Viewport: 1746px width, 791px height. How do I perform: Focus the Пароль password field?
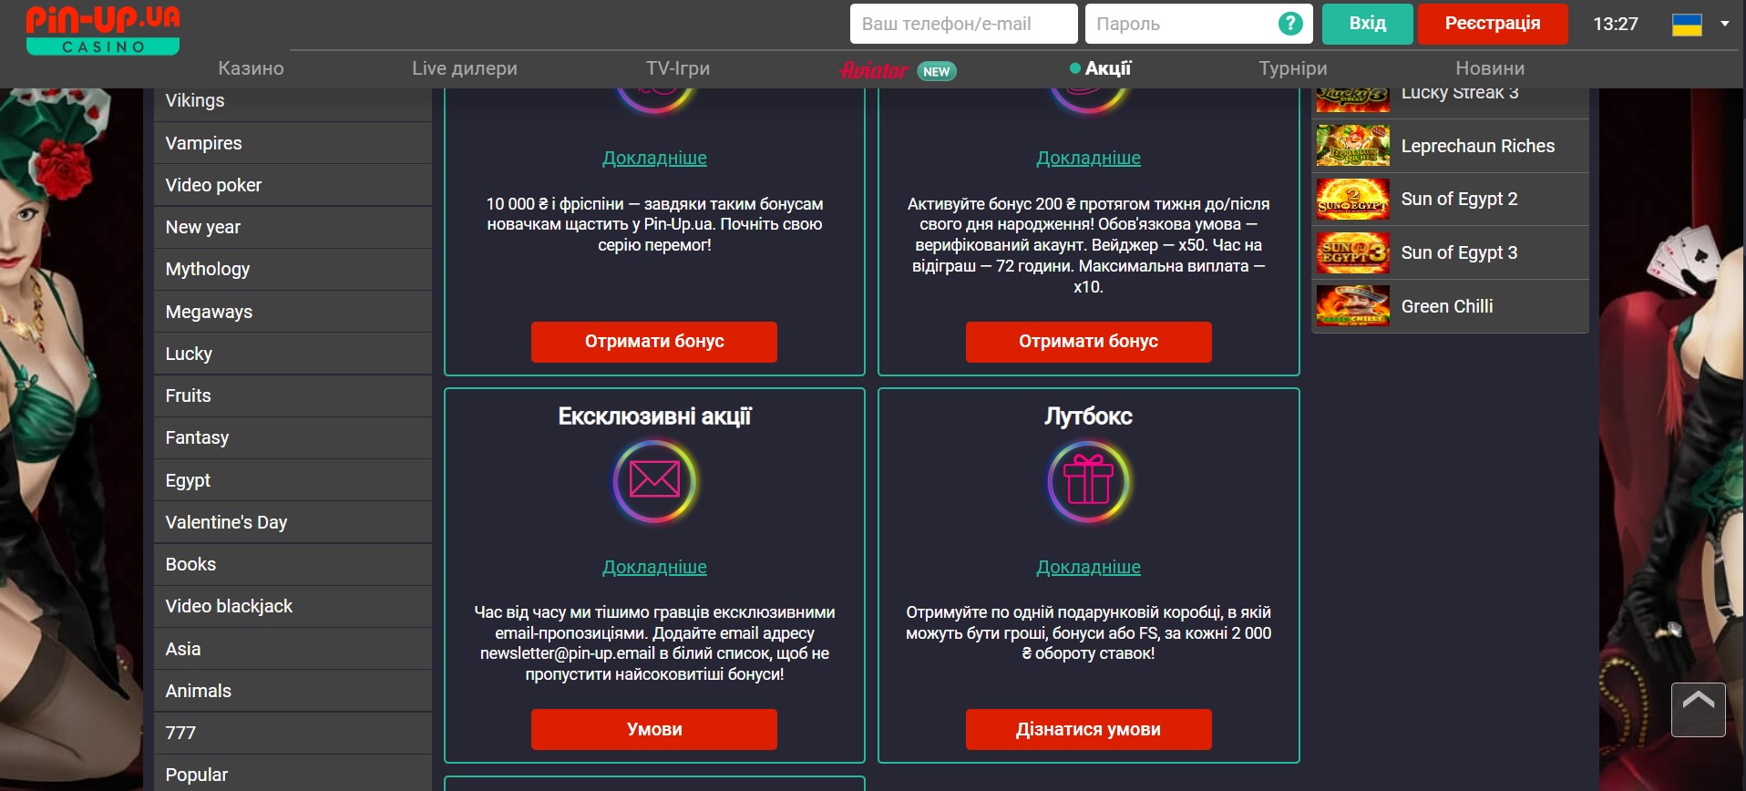(1198, 24)
